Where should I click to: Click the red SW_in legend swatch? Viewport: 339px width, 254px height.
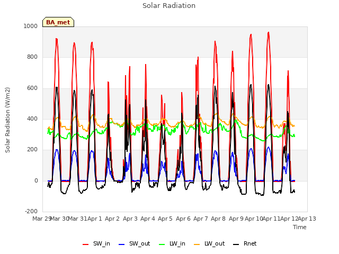pos(86,244)
